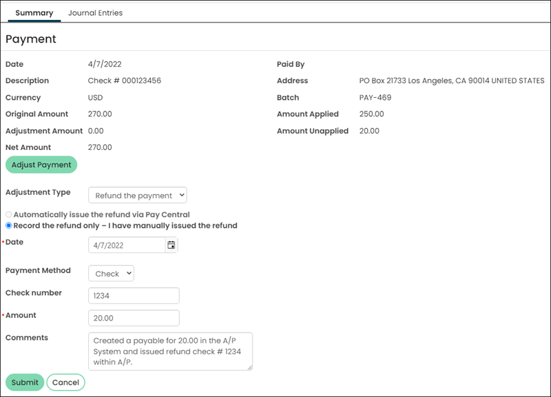This screenshot has width=551, height=397.
Task: Click the Amount Unapplied label
Action: [313, 131]
